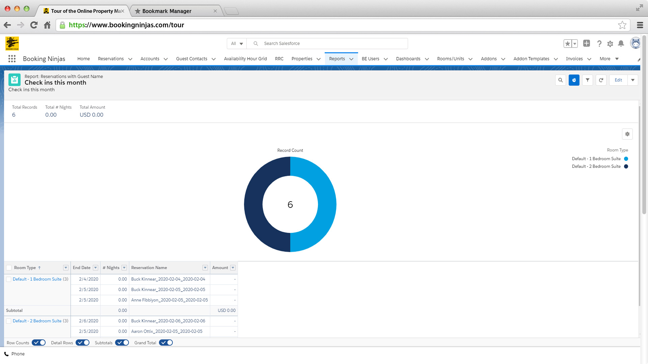Viewport: 648px width, 364px height.
Task: Reload the browser page
Action: 34,25
